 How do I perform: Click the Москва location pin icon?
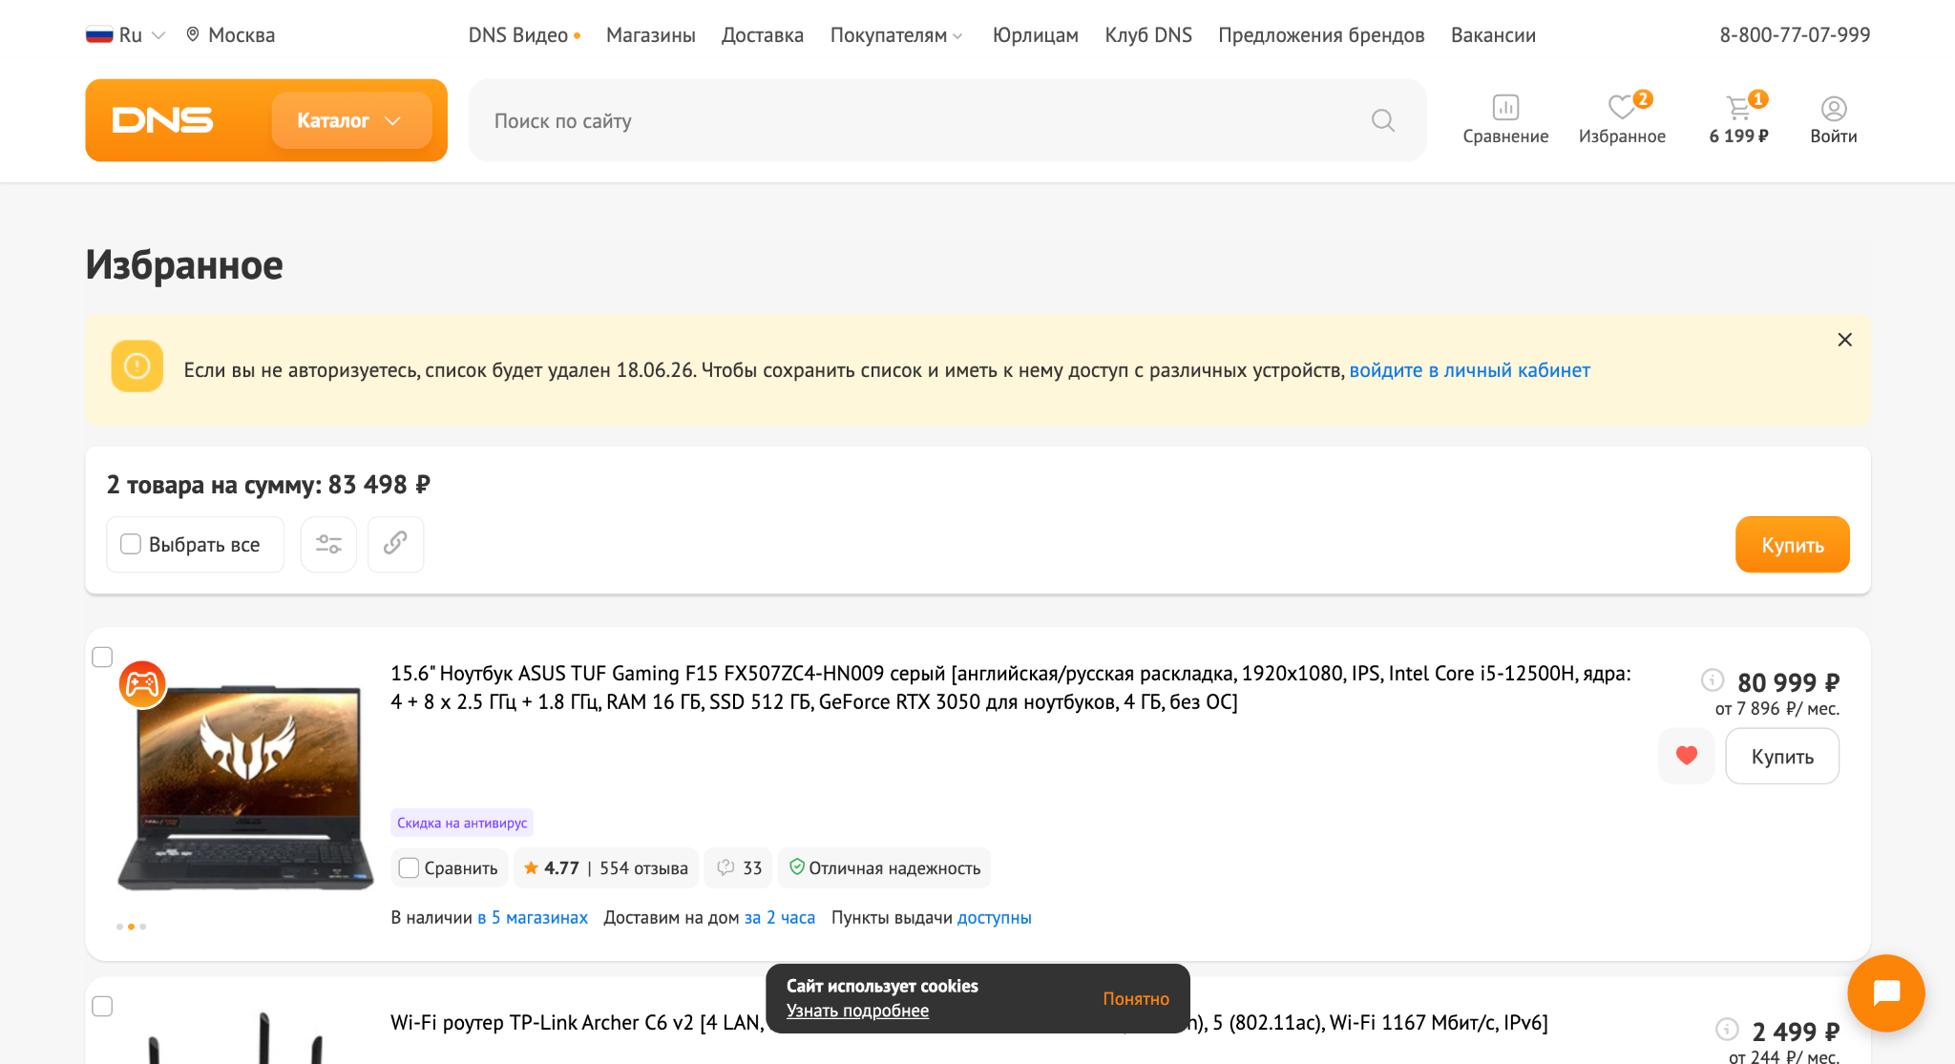tap(193, 34)
